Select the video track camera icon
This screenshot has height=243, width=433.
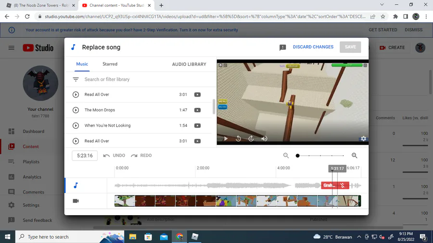pyautogui.click(x=76, y=201)
